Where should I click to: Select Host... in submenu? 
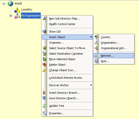(114, 61)
